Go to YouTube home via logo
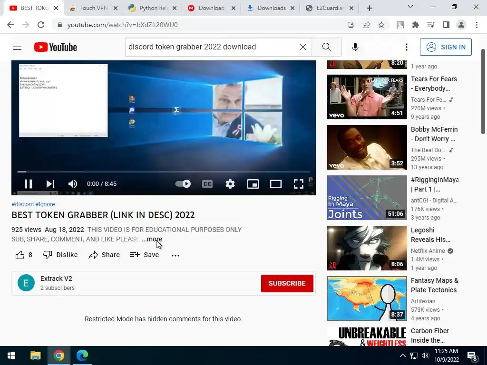The image size is (487, 365). [56, 47]
